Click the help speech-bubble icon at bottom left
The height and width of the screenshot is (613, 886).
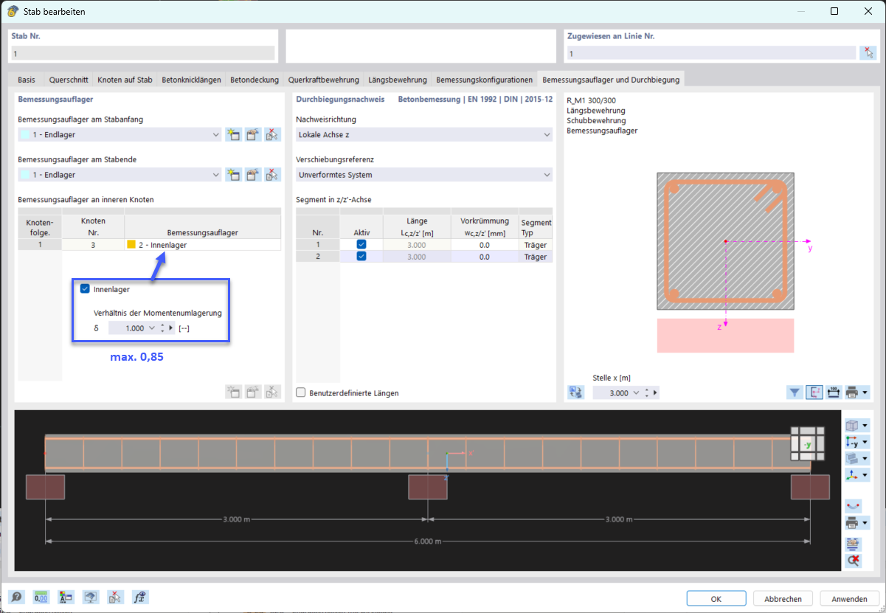[16, 598]
